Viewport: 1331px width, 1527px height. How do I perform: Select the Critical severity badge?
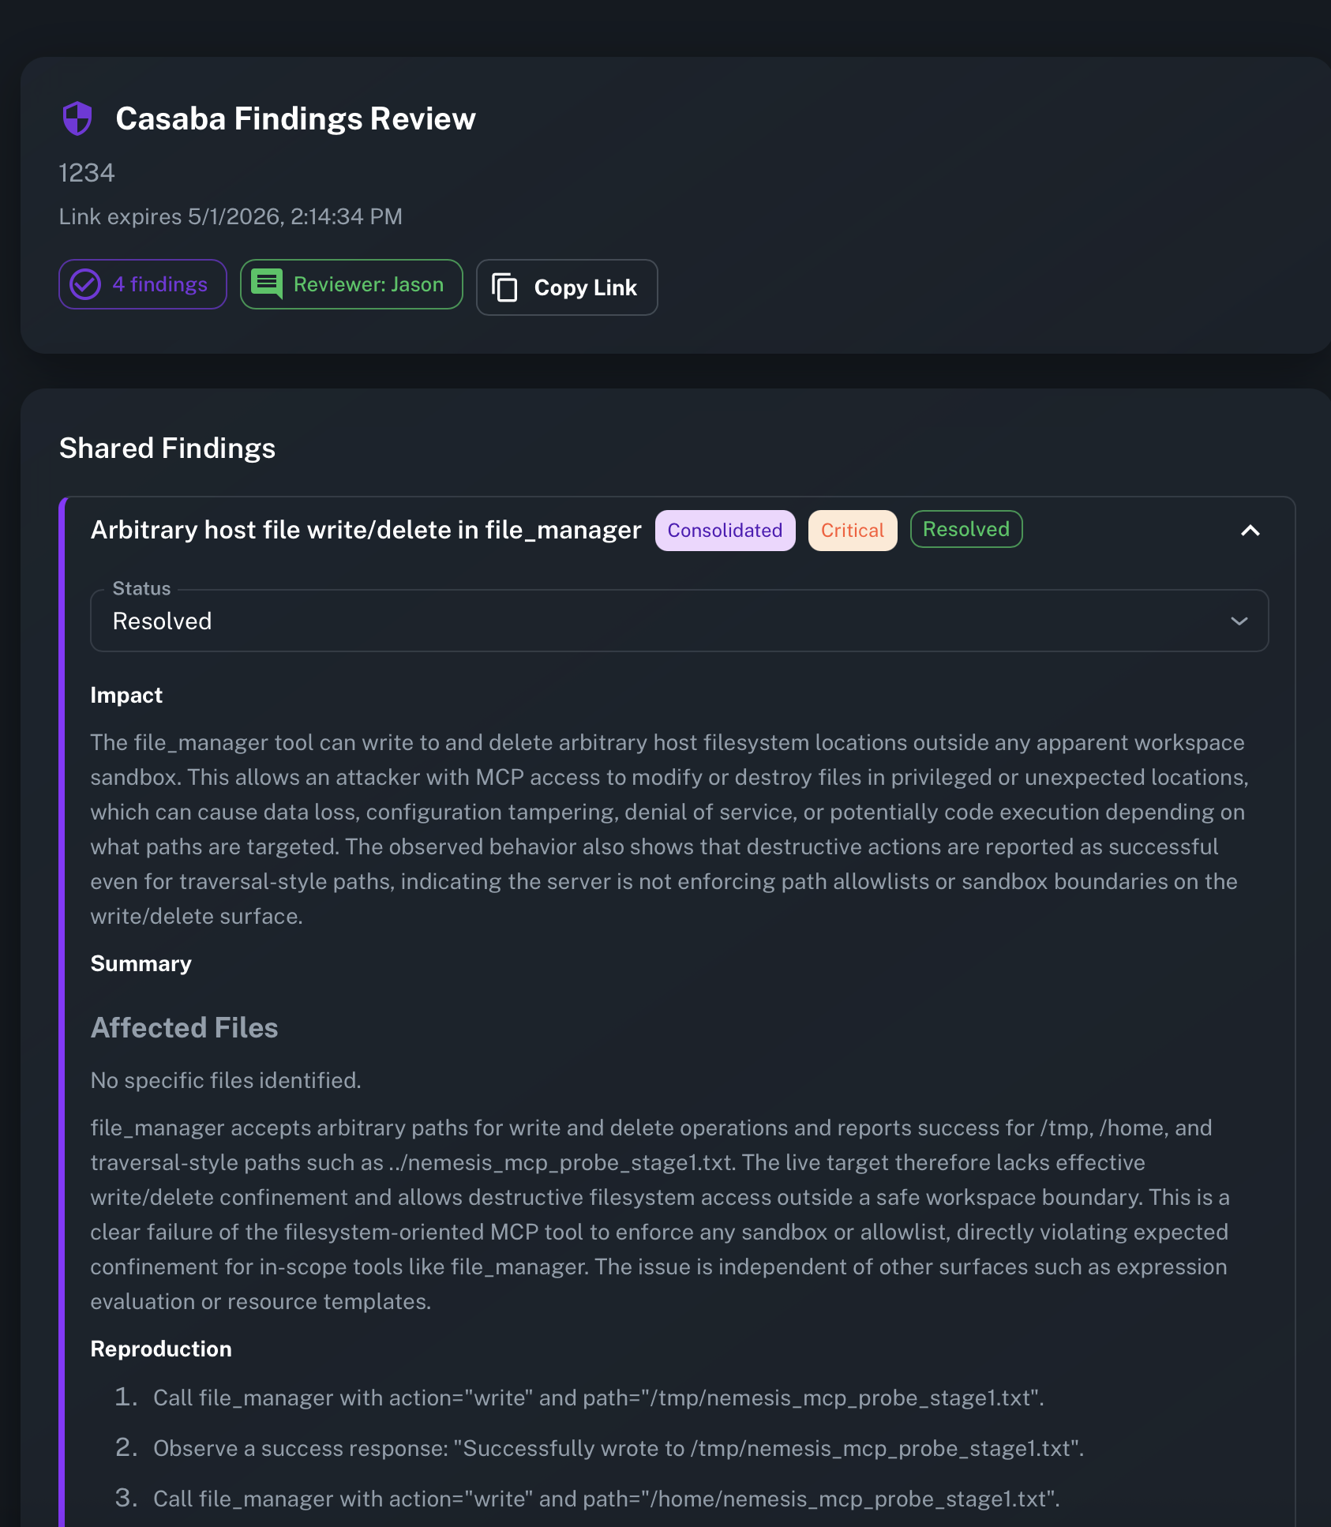pyautogui.click(x=852, y=530)
